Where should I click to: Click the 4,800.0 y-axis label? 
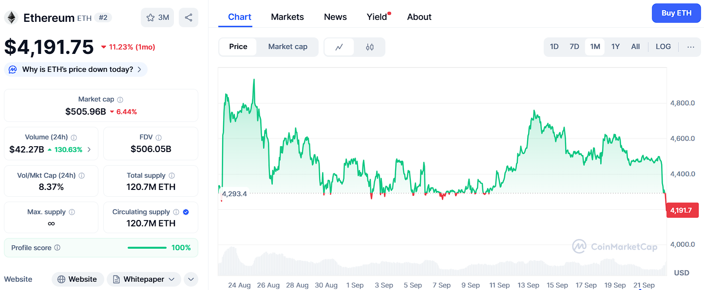click(682, 103)
